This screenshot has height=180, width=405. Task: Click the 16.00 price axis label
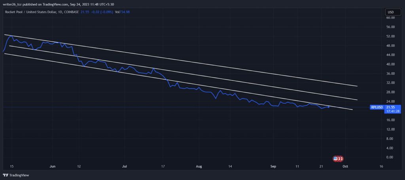coord(391,120)
